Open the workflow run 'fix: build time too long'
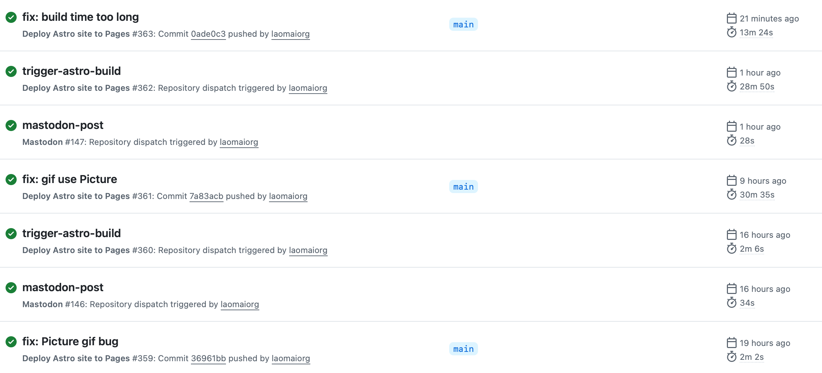This screenshot has width=822, height=373. point(81,17)
